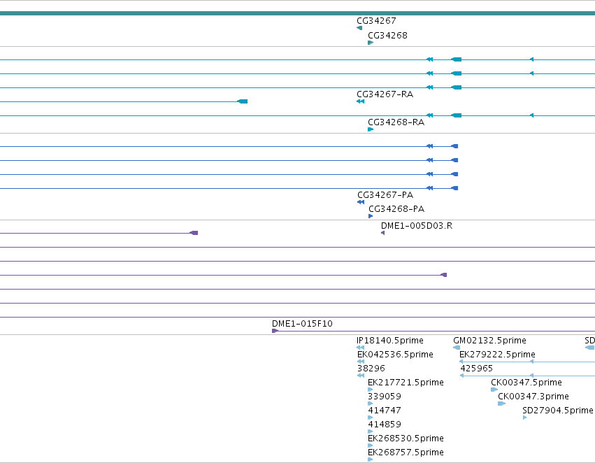Image resolution: width=595 pixels, height=463 pixels.
Task: Click the CK00347.5prime exon glyph
Action: point(494,390)
